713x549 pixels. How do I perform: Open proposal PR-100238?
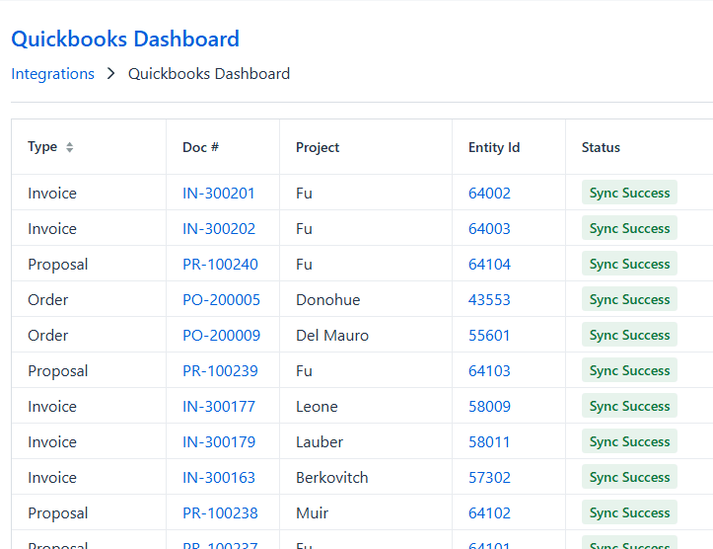click(x=220, y=512)
